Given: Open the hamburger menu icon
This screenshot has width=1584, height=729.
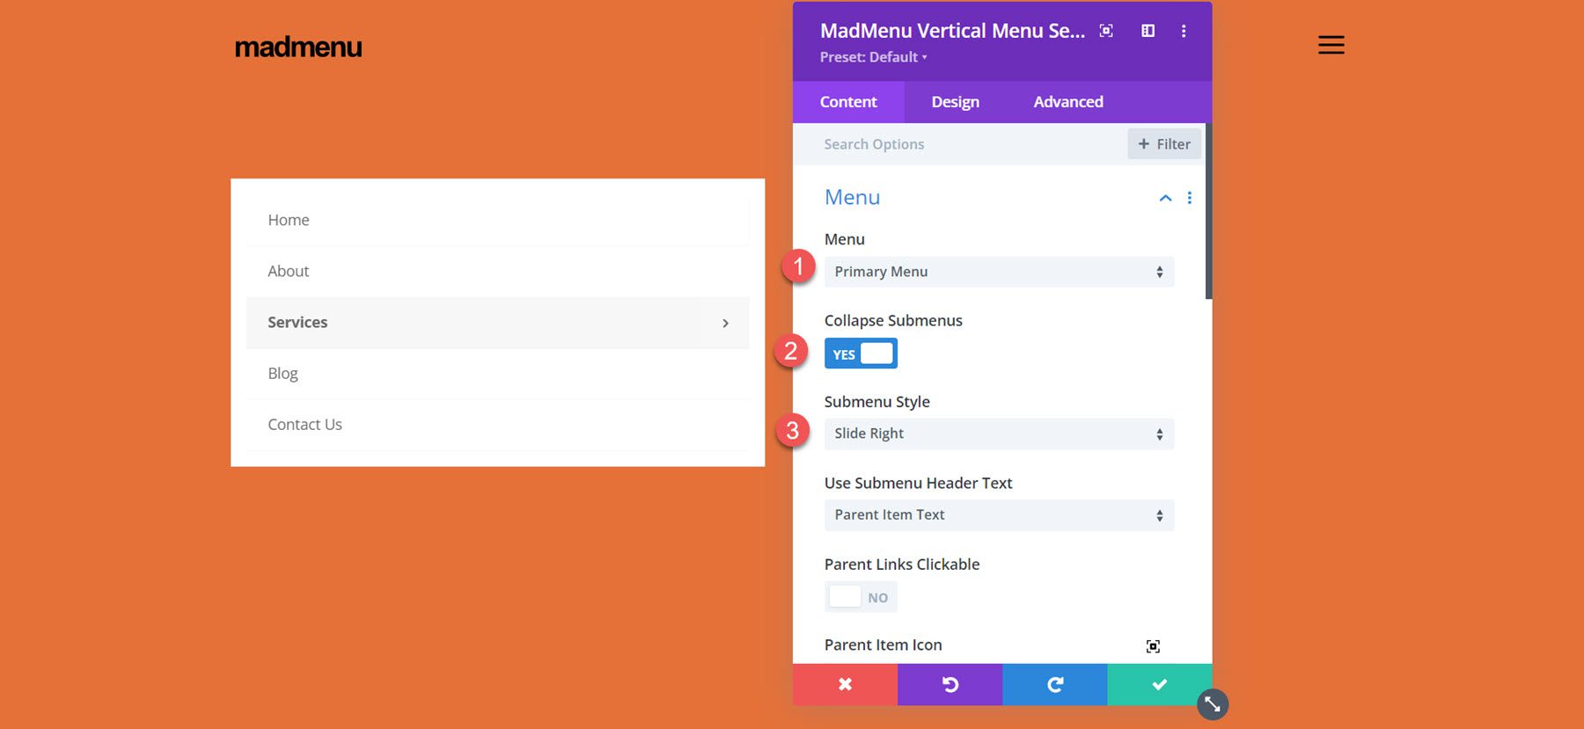Looking at the screenshot, I should coord(1331,45).
